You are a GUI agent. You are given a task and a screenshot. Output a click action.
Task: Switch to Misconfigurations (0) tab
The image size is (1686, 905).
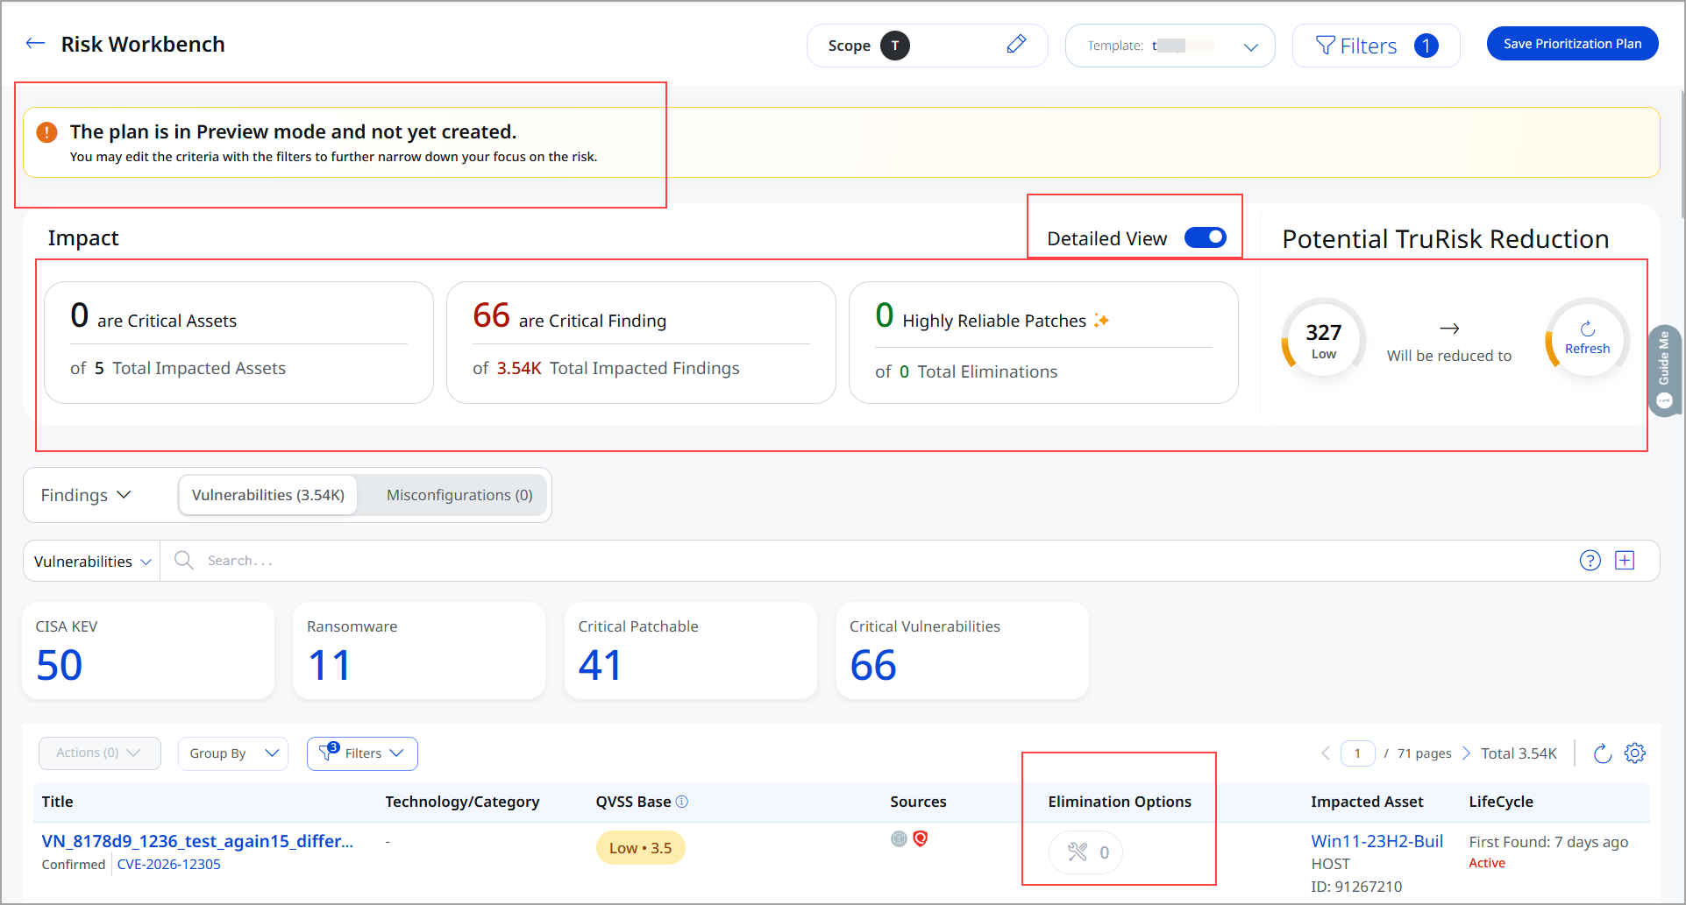coord(459,495)
